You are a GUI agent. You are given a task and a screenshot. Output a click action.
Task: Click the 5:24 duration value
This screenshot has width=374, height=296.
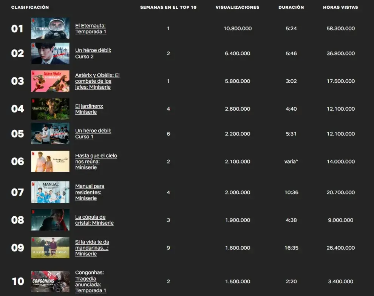[291, 28]
